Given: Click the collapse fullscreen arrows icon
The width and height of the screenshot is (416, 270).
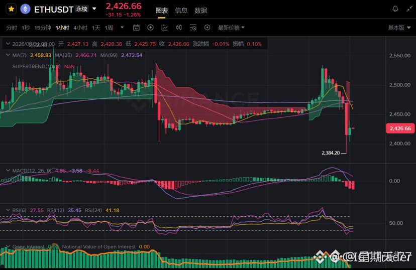Looking at the screenshot, I should pos(409,9).
